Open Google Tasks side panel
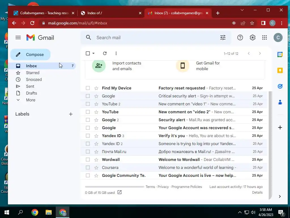This screenshot has width=290, height=218. pyautogui.click(x=280, y=86)
